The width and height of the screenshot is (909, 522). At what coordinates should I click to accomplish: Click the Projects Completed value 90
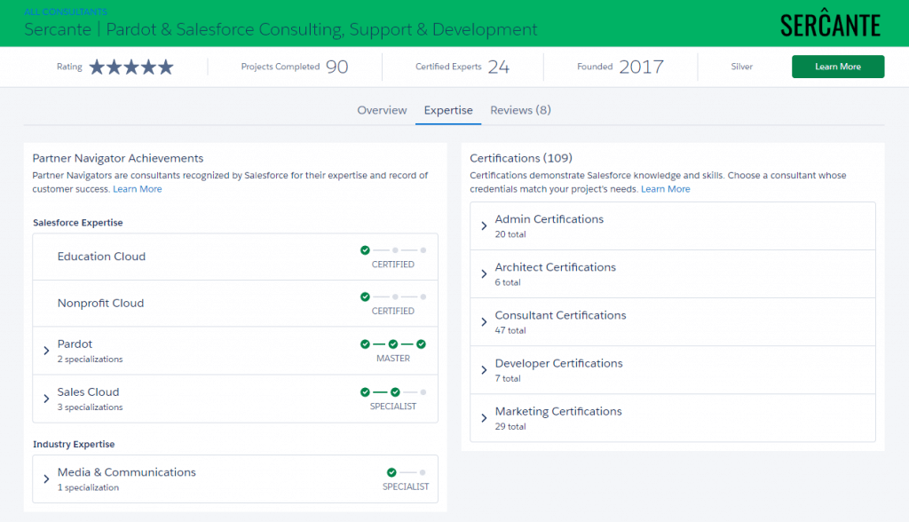[336, 67]
